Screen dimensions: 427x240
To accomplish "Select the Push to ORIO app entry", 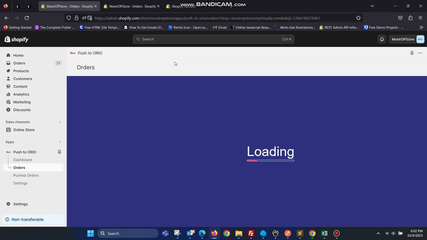I will coord(25,152).
